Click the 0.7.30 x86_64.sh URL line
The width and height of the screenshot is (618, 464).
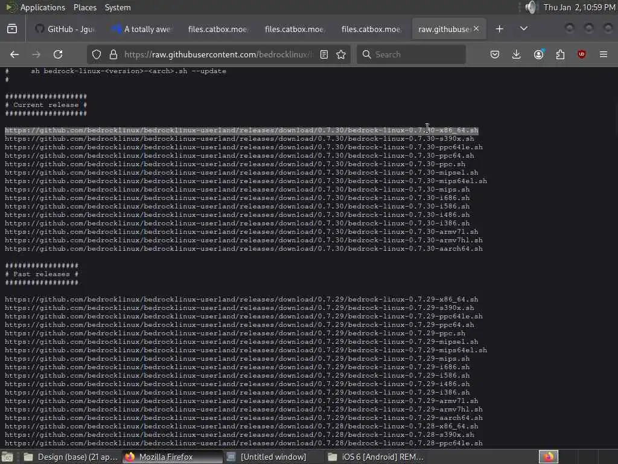pyautogui.click(x=241, y=130)
